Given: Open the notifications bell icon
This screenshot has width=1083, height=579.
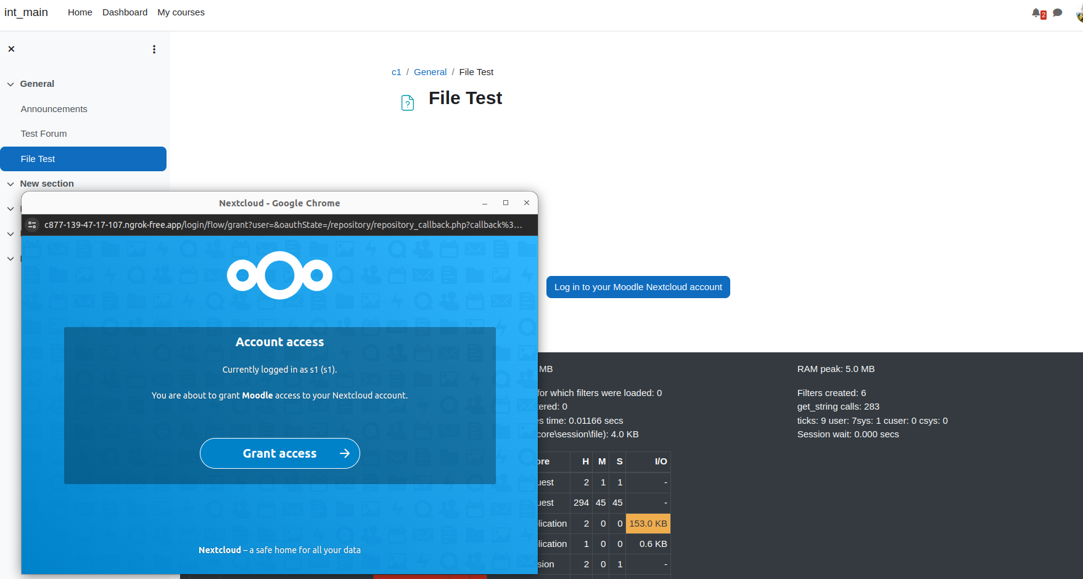Looking at the screenshot, I should (1037, 12).
